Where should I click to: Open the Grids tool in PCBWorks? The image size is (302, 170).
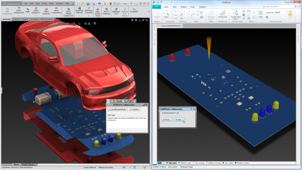point(260,14)
